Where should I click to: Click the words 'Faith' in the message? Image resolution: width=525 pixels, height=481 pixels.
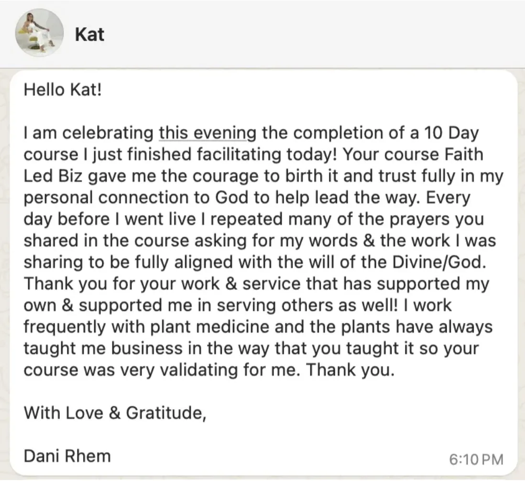point(464,154)
